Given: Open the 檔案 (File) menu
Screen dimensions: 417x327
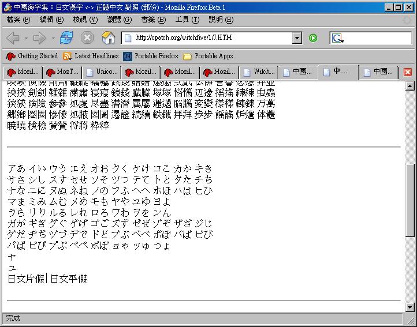Looking at the screenshot, I should pyautogui.click(x=18, y=20).
